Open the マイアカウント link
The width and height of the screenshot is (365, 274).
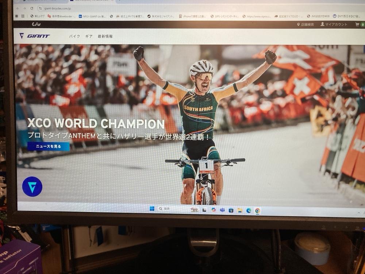pos(334,24)
